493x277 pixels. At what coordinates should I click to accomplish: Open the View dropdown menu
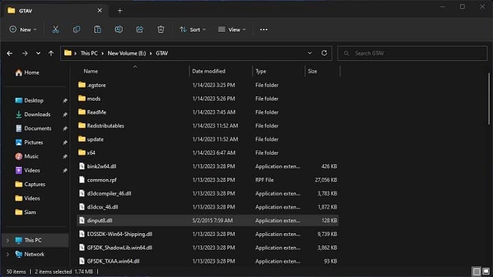(x=231, y=29)
